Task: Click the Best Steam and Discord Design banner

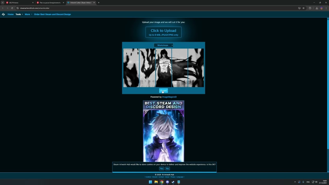Action: tap(163, 131)
